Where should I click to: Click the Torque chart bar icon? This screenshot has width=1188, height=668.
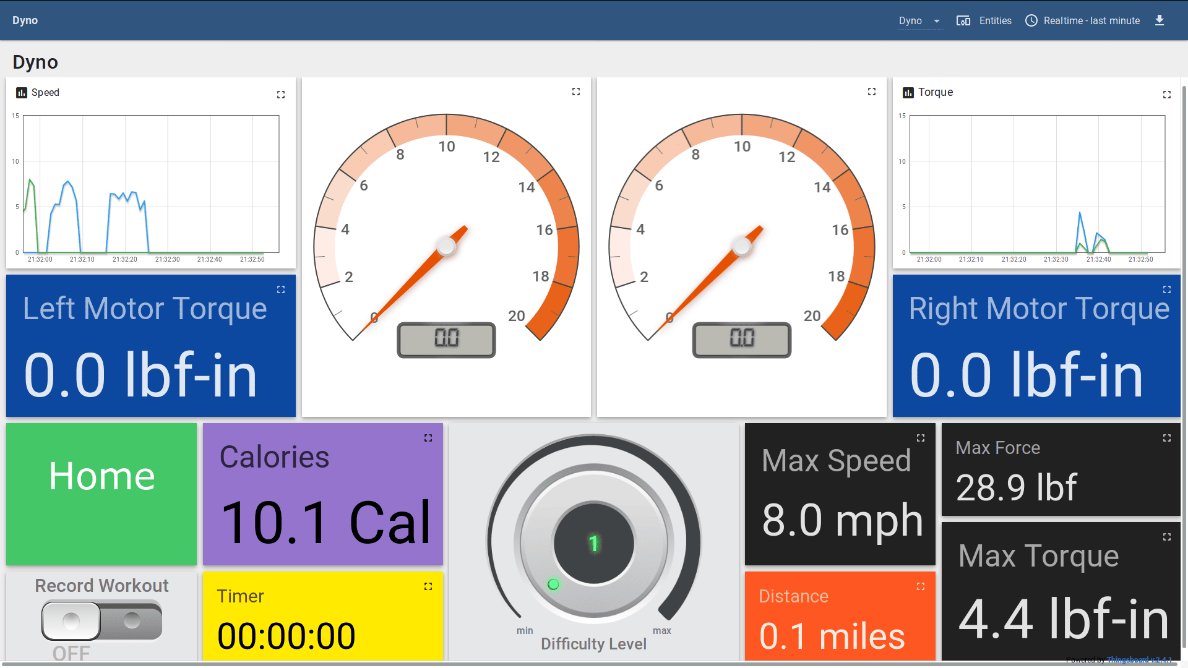[x=908, y=93]
